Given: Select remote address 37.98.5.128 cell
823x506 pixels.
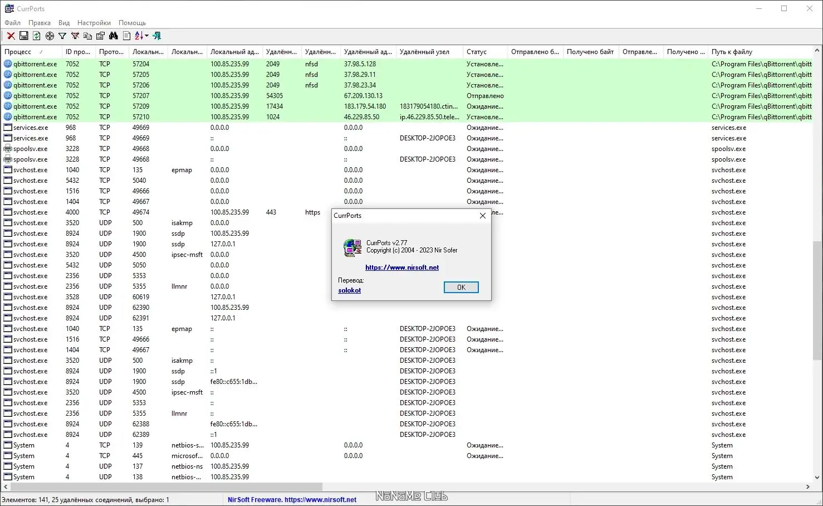Looking at the screenshot, I should click(360, 64).
